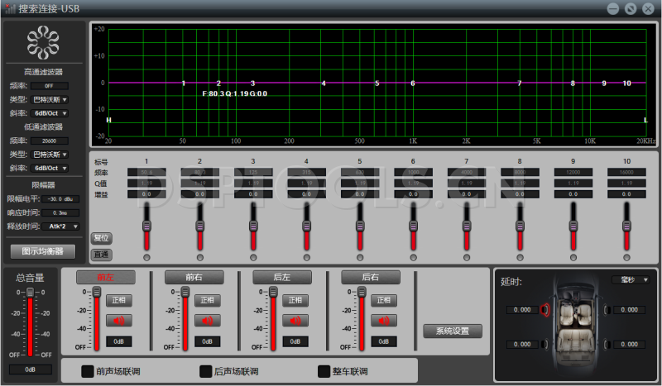The height and width of the screenshot is (386, 662).
Task: Mute the 前右 channel speaker icon
Action: [x=208, y=320]
